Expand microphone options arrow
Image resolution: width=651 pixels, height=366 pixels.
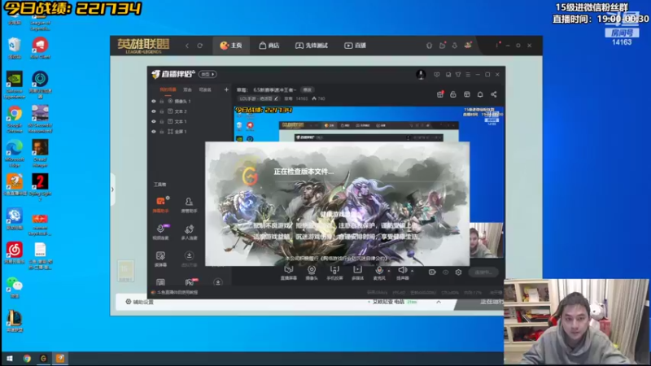tap(389, 271)
